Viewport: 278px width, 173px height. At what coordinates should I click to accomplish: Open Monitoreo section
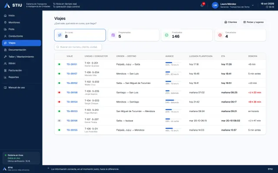(x=21, y=22)
